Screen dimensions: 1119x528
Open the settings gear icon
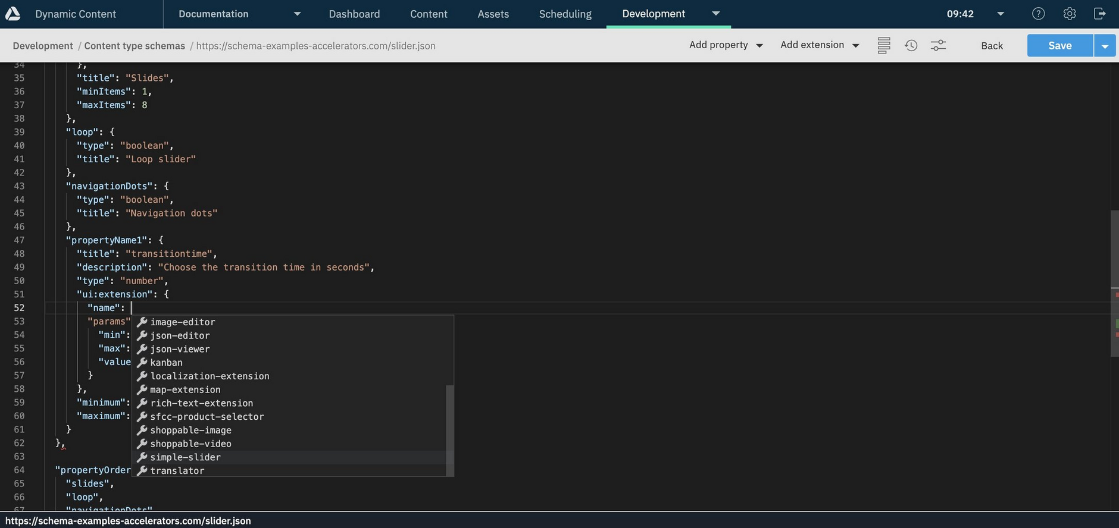[x=1069, y=14]
